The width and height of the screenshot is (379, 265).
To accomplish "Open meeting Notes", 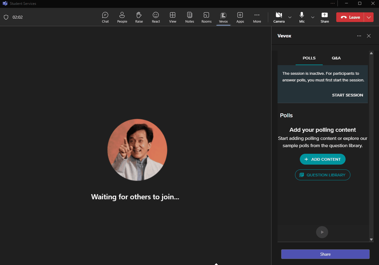I will [x=190, y=17].
